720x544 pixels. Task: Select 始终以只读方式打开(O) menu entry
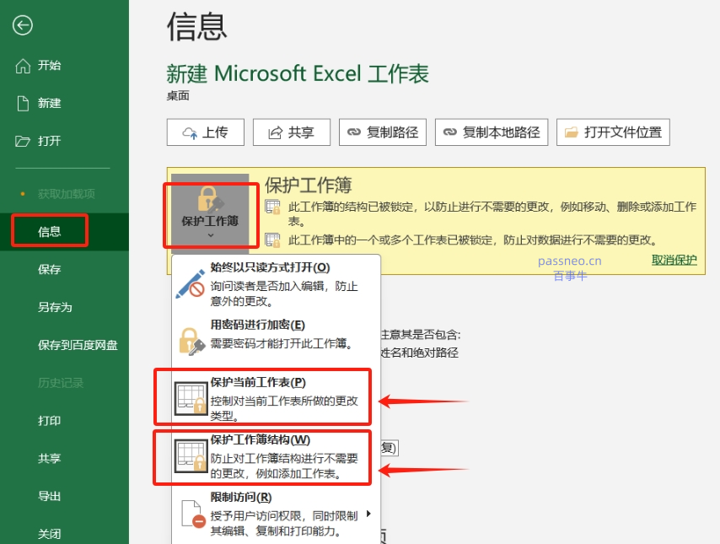pos(276,283)
